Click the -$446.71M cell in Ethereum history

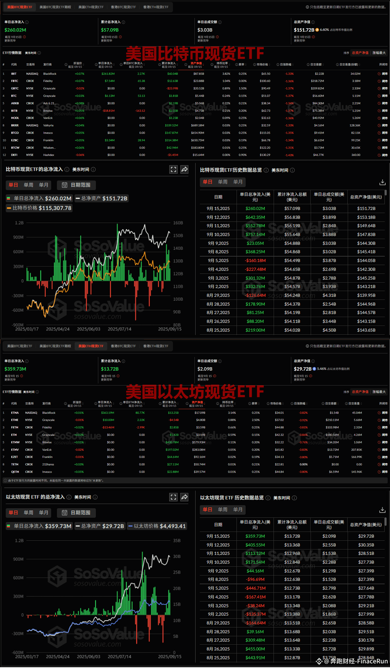tap(255, 588)
